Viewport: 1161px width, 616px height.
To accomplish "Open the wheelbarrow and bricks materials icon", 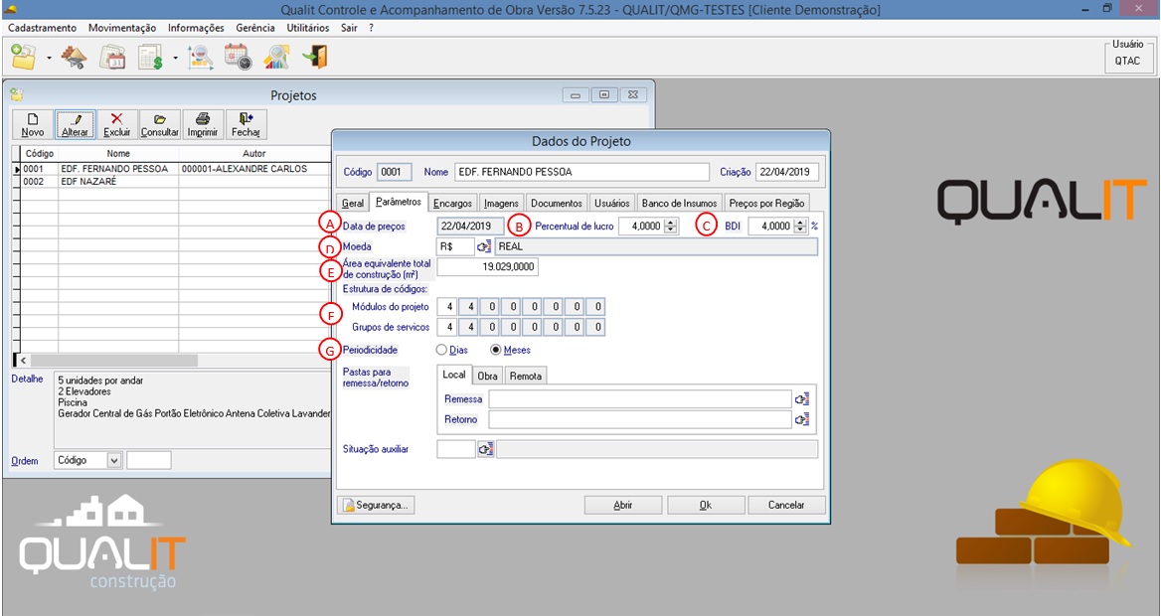I will (x=74, y=57).
